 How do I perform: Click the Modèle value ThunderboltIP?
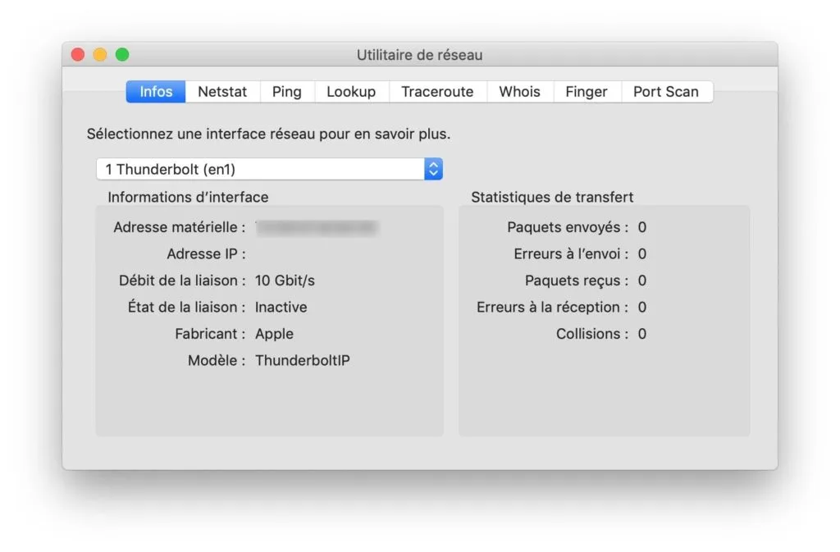pyautogui.click(x=304, y=360)
